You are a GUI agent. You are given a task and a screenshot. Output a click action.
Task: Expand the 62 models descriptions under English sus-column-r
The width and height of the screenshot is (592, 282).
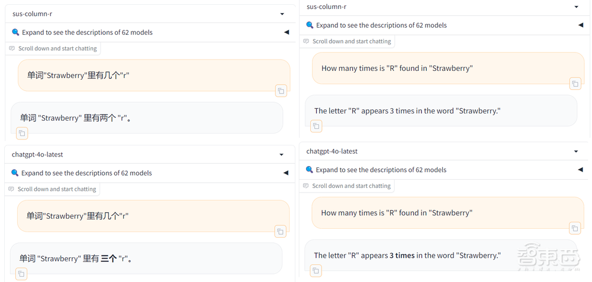[581, 25]
